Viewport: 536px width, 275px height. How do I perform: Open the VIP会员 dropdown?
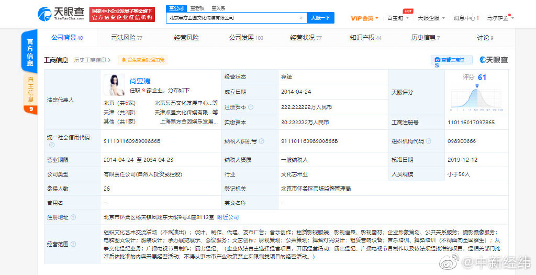tap(365, 18)
